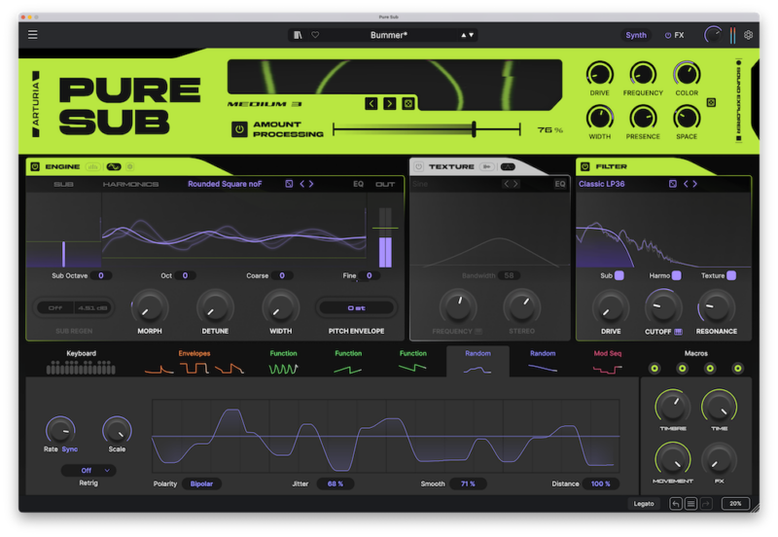Viewport: 778px width, 537px height.
Task: Switch to the Synth view
Action: pos(636,35)
